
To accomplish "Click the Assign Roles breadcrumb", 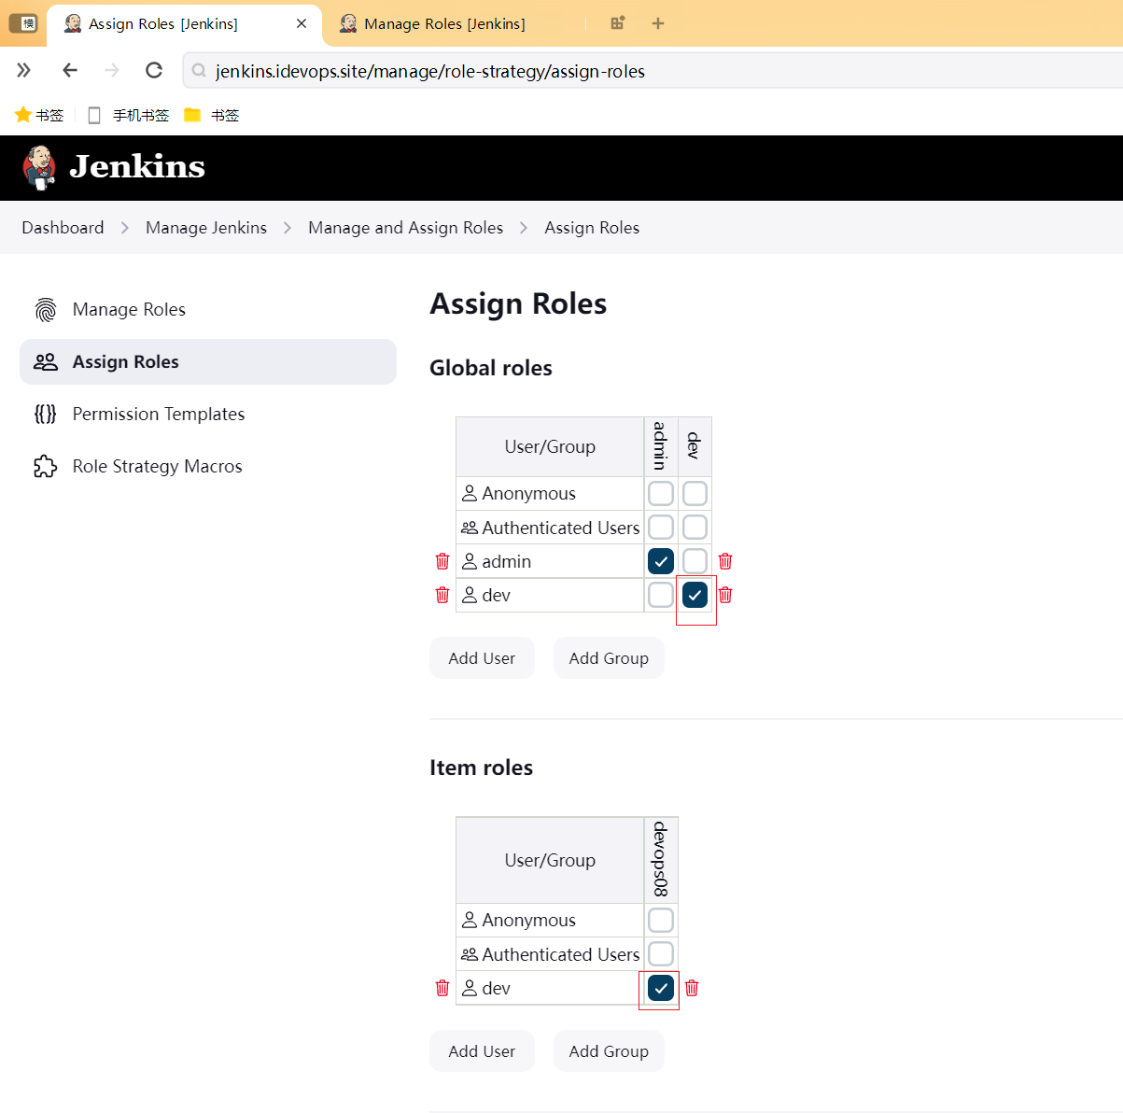I will coord(592,228).
